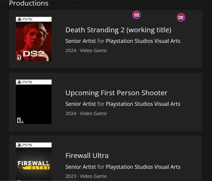Screen dimensions: 212x181
Task: Click Playstation Studios Visual Arts under Firewall Ultra
Action: click(143, 167)
